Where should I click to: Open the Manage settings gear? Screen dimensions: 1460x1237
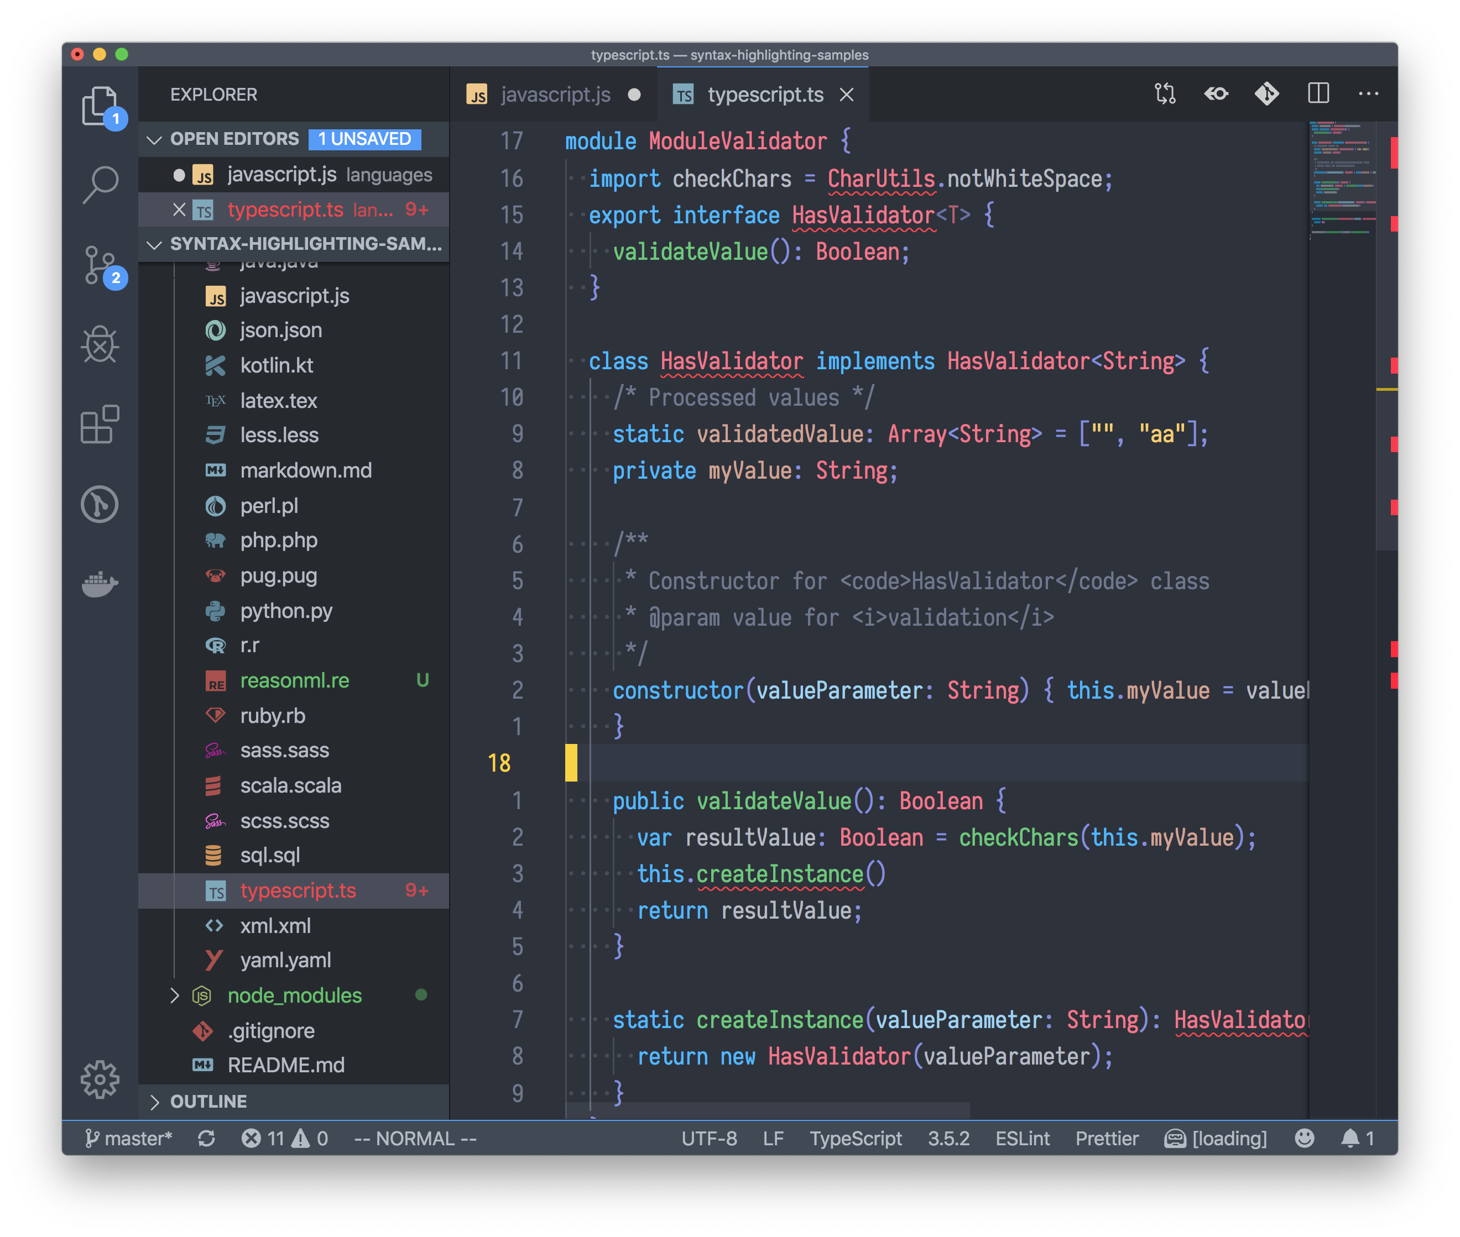coord(100,1080)
